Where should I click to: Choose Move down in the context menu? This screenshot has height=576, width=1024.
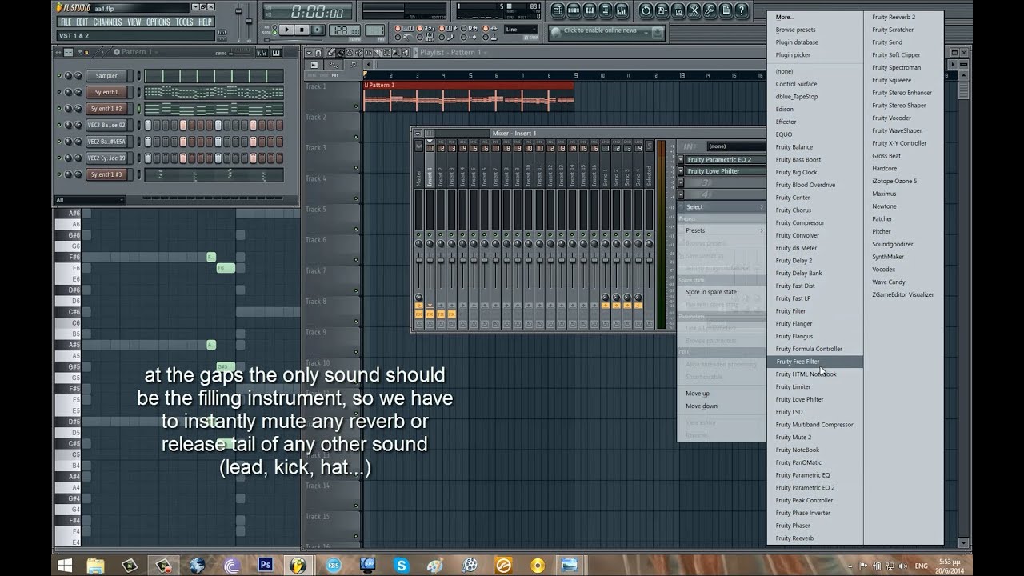coord(722,406)
